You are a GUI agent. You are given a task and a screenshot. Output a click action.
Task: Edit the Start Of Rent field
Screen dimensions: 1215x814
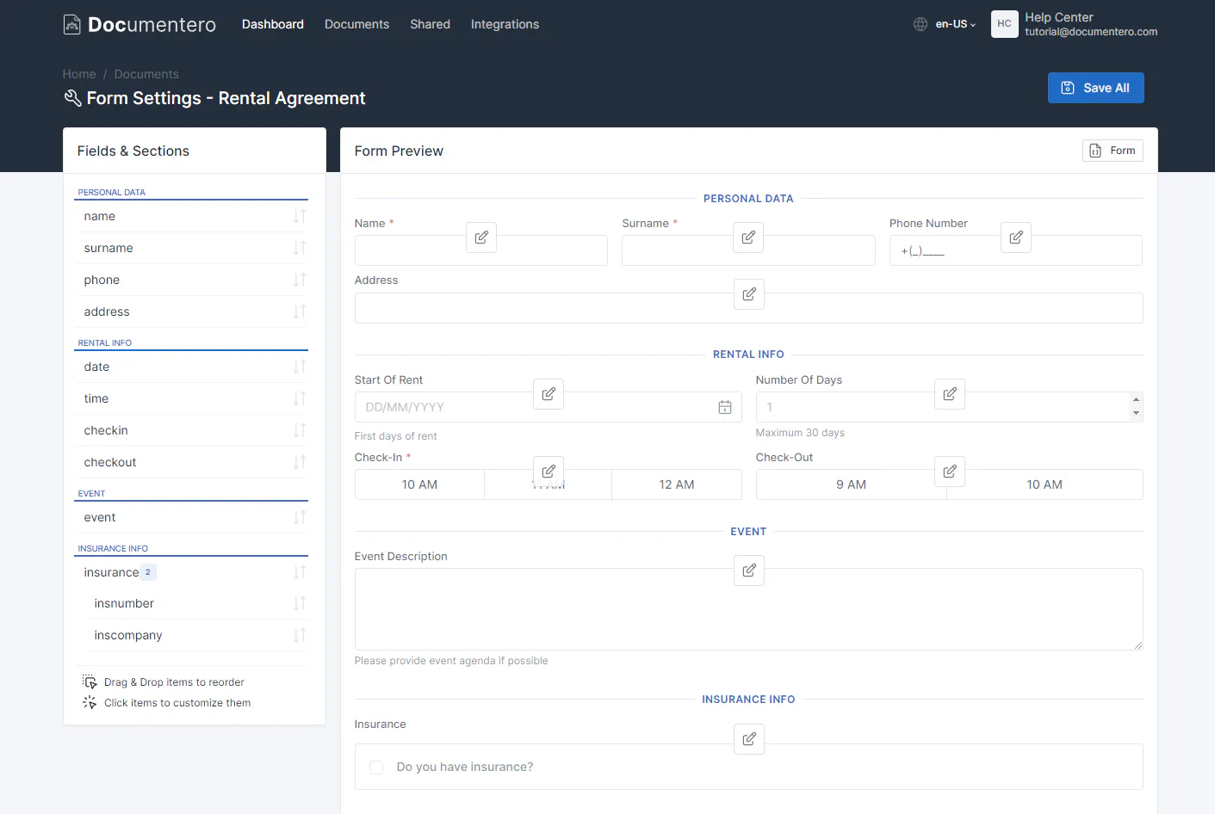click(549, 394)
